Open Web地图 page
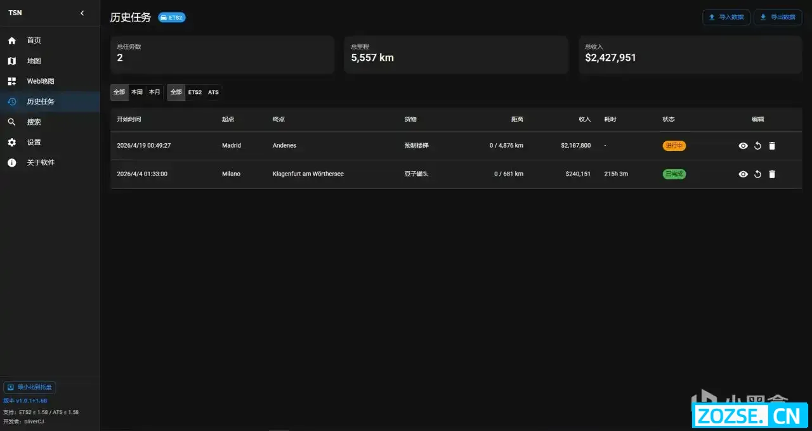This screenshot has height=431, width=812. point(50,81)
